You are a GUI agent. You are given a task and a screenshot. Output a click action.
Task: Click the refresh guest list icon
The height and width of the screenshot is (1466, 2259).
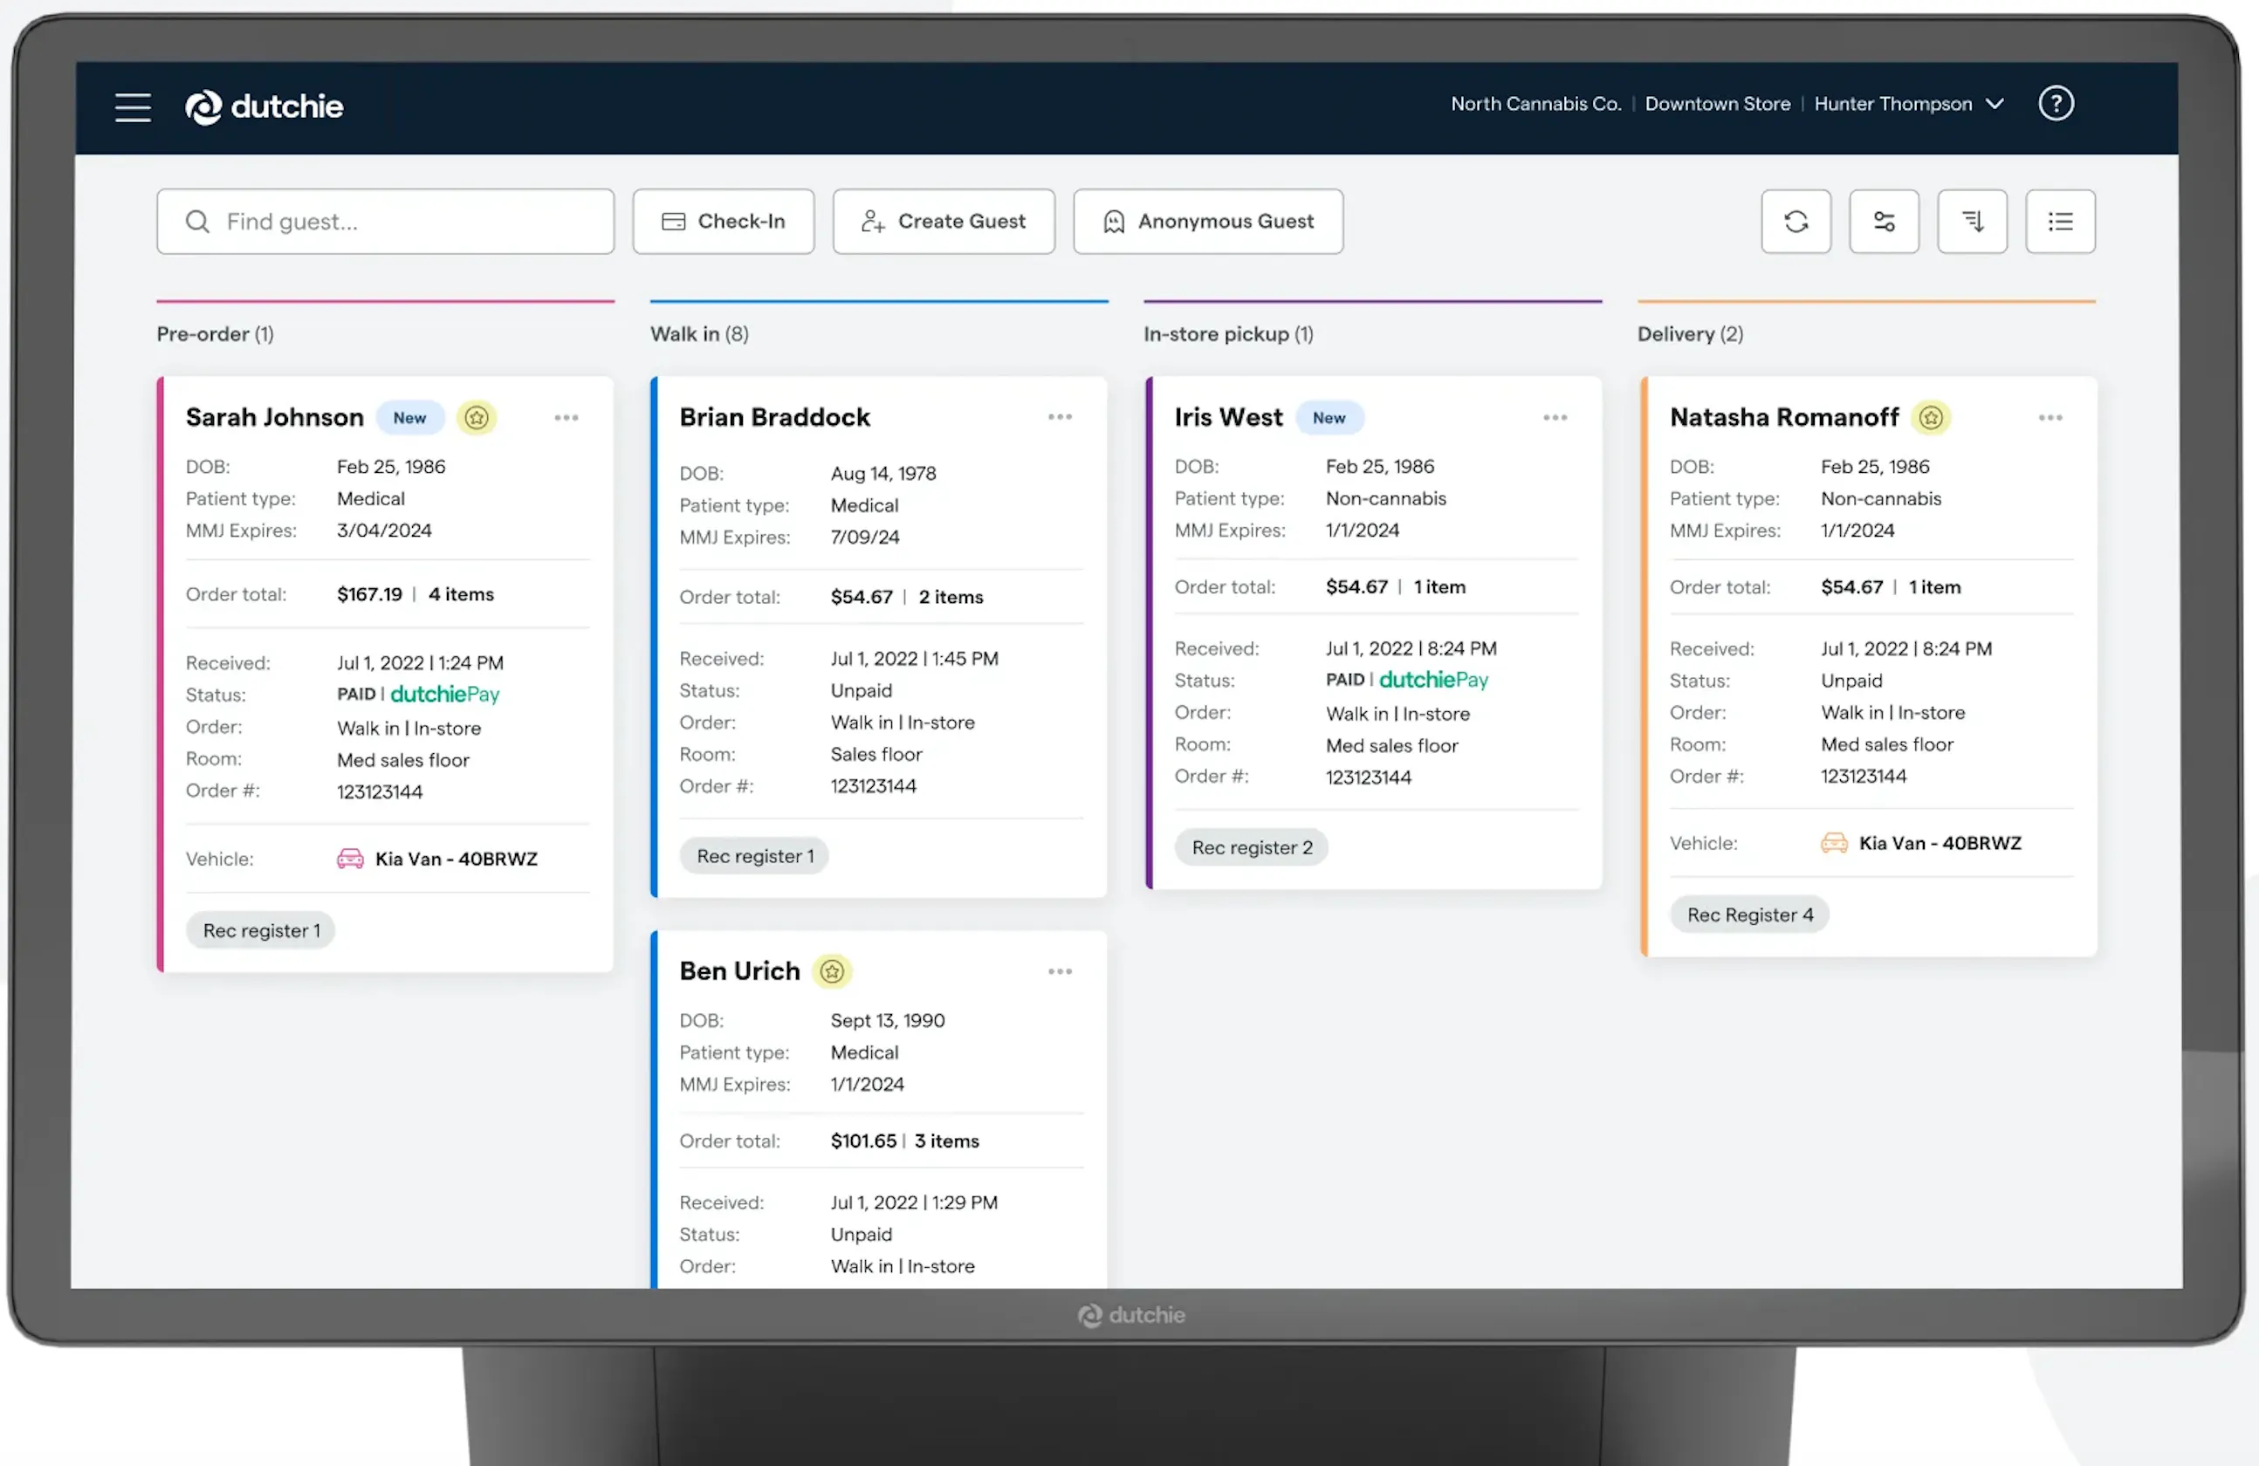pyautogui.click(x=1796, y=222)
